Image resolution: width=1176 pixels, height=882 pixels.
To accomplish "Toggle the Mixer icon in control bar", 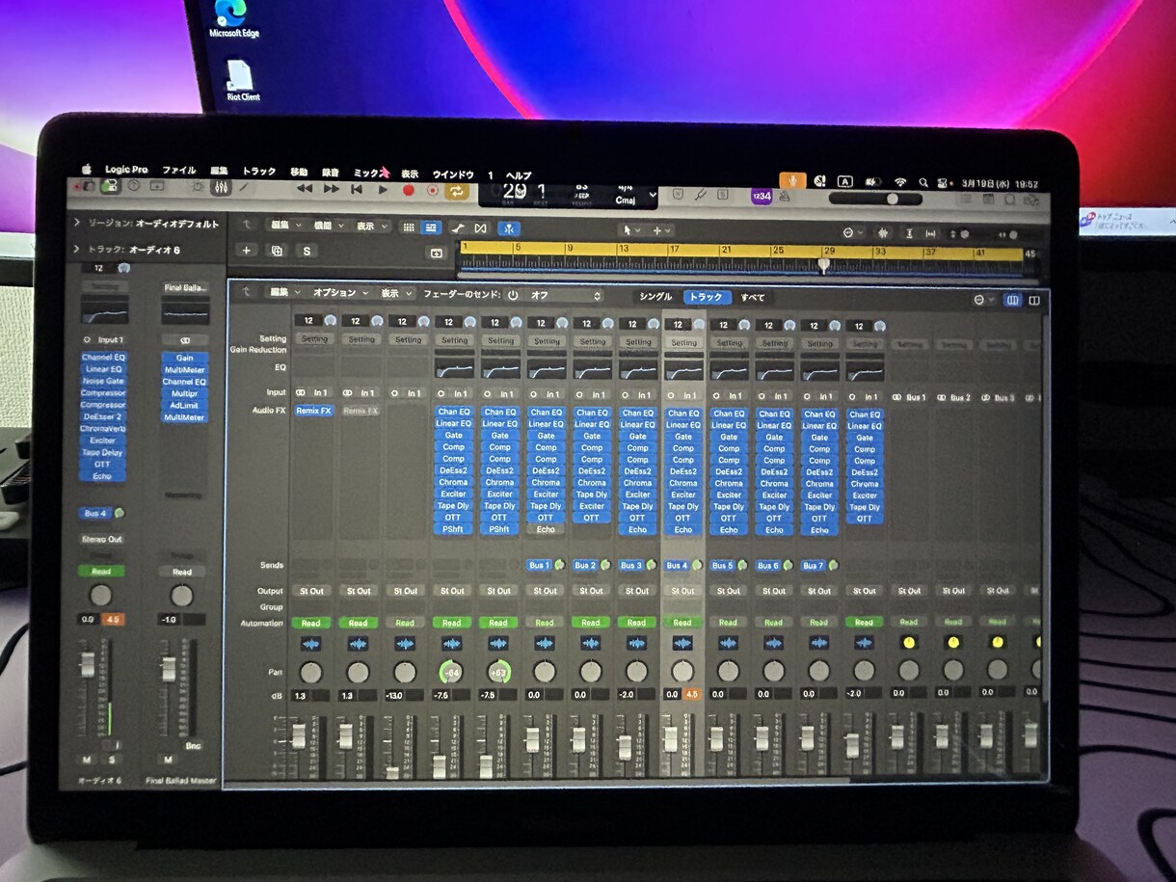I will [x=220, y=187].
